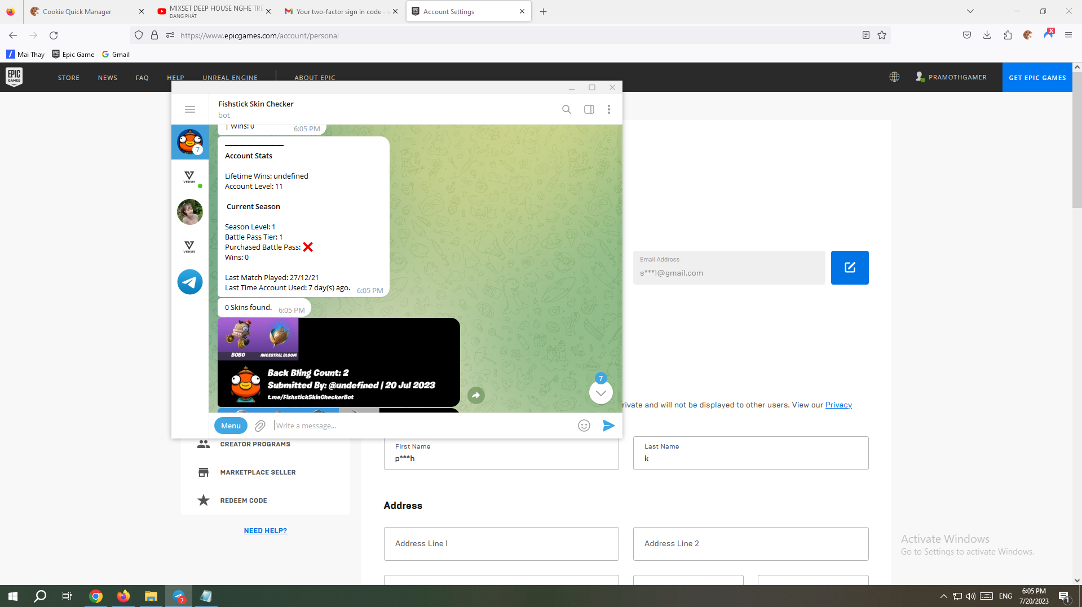Open the Back Bling Count skin image

tap(339, 362)
